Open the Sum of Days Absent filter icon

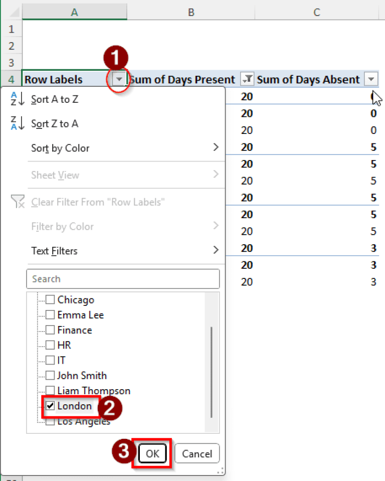tap(371, 79)
